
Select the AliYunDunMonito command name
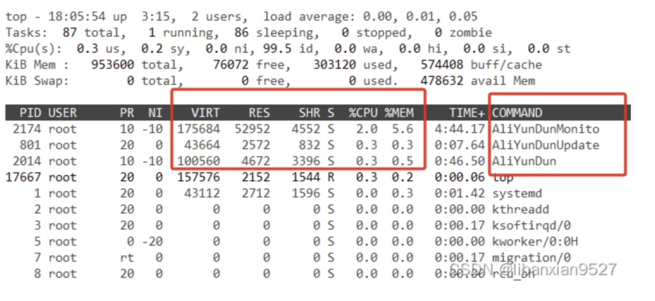546,129
